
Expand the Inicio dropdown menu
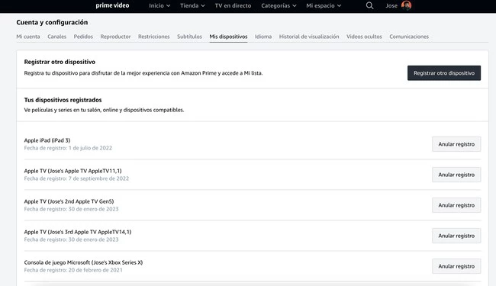point(159,5)
